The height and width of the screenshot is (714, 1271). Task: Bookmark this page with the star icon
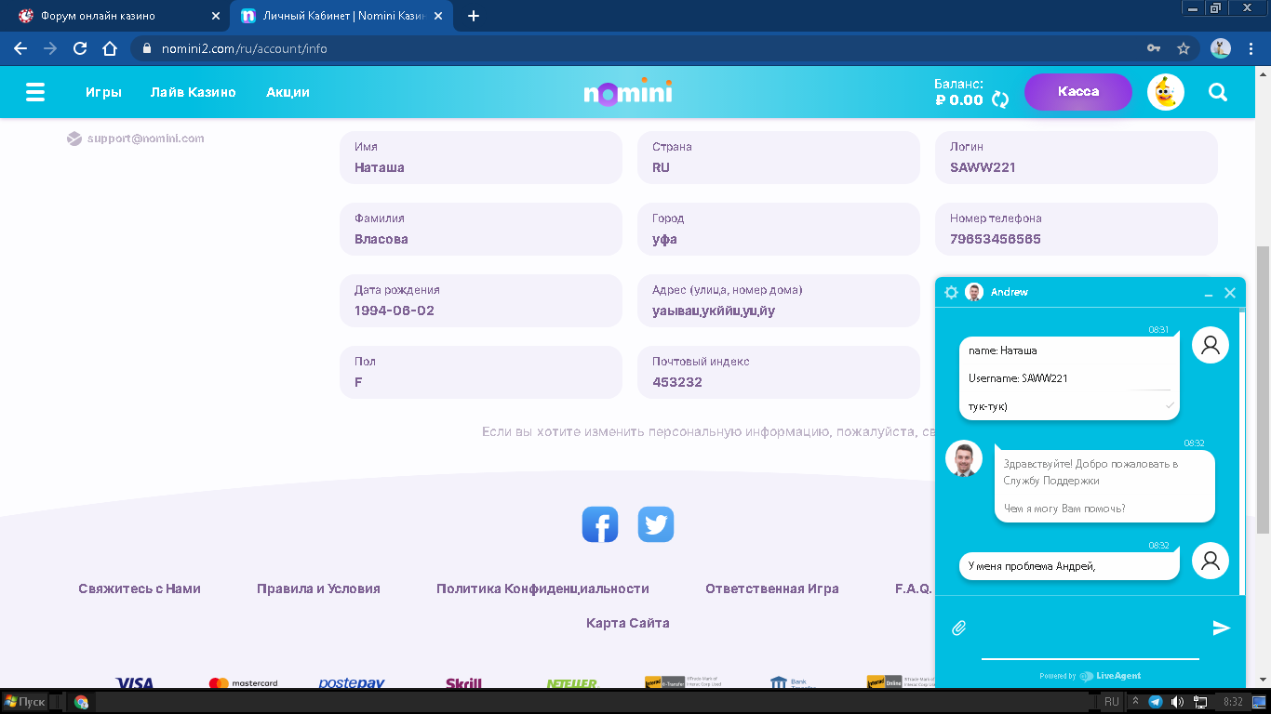click(x=1184, y=48)
